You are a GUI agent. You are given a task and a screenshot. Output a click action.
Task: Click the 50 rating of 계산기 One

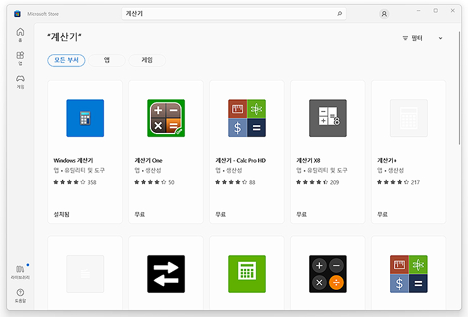(x=171, y=182)
